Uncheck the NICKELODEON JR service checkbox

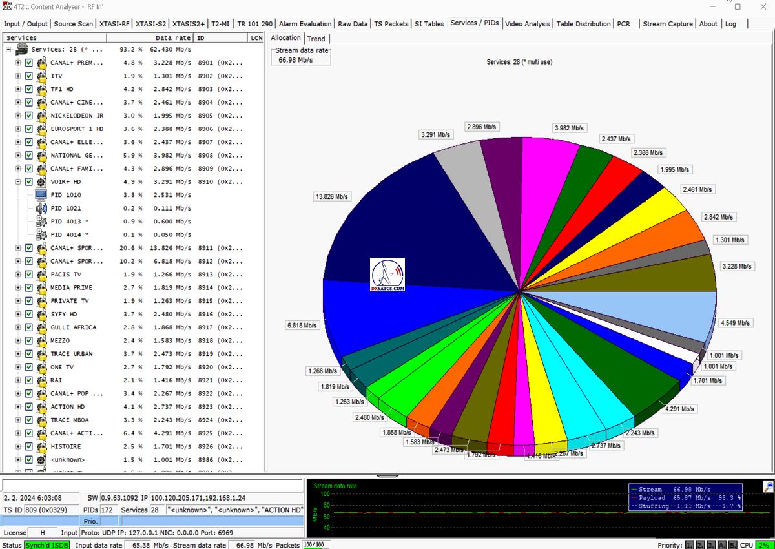28,116
